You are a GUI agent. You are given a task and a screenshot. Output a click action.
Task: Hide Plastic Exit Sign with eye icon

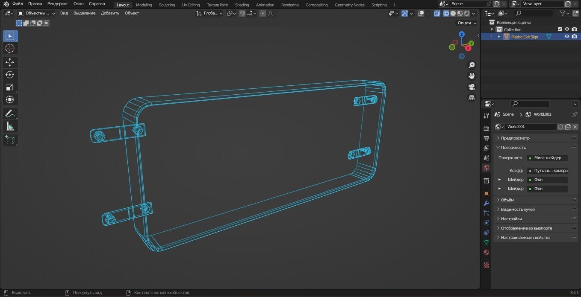tap(567, 37)
